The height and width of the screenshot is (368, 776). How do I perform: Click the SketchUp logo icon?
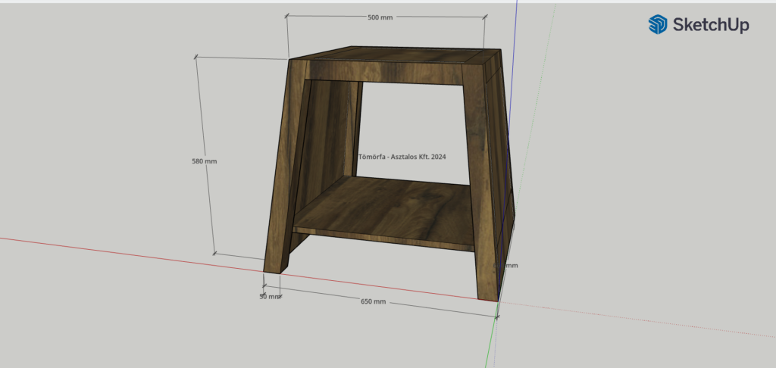tap(657, 25)
